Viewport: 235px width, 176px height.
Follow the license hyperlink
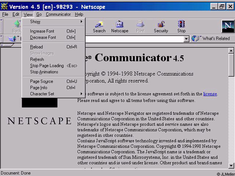(210, 94)
